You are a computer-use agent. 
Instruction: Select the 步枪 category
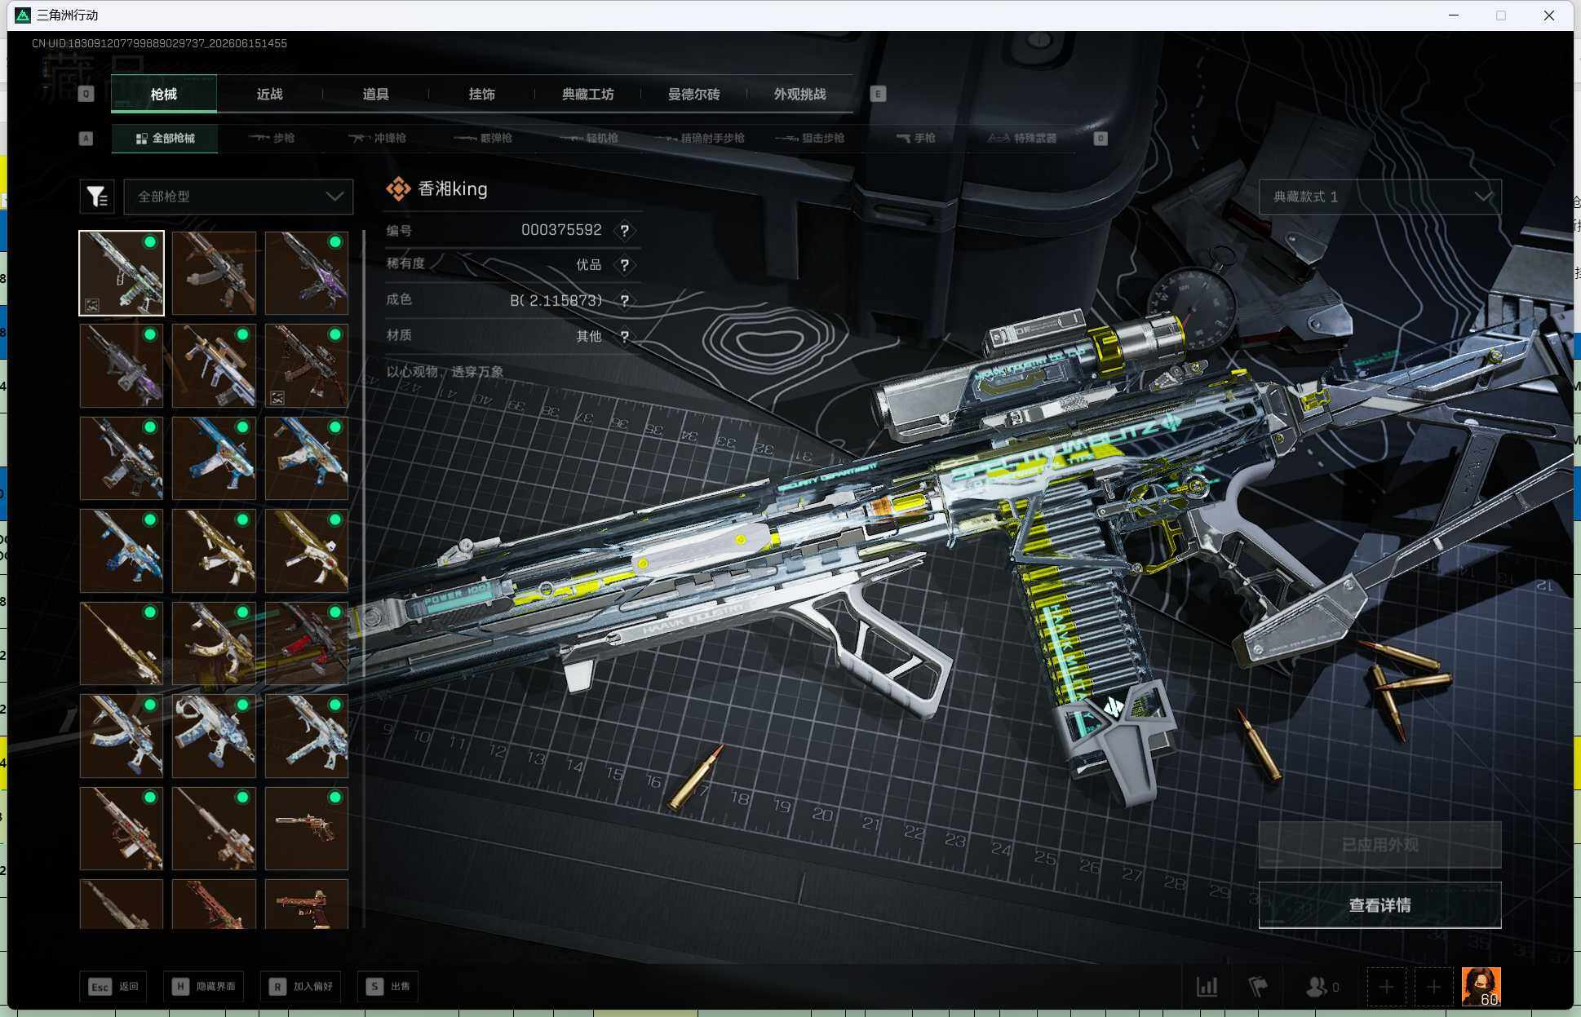coord(272,139)
